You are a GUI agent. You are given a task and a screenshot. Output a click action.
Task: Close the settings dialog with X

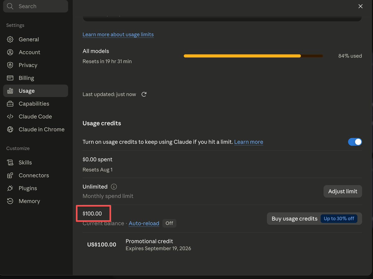click(361, 6)
